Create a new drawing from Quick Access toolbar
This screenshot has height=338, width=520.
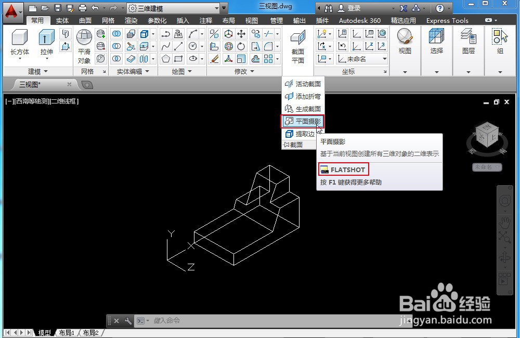tap(32, 8)
